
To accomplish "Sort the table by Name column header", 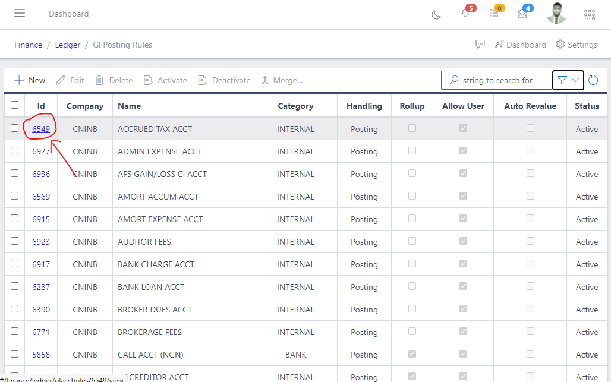I will pos(129,106).
